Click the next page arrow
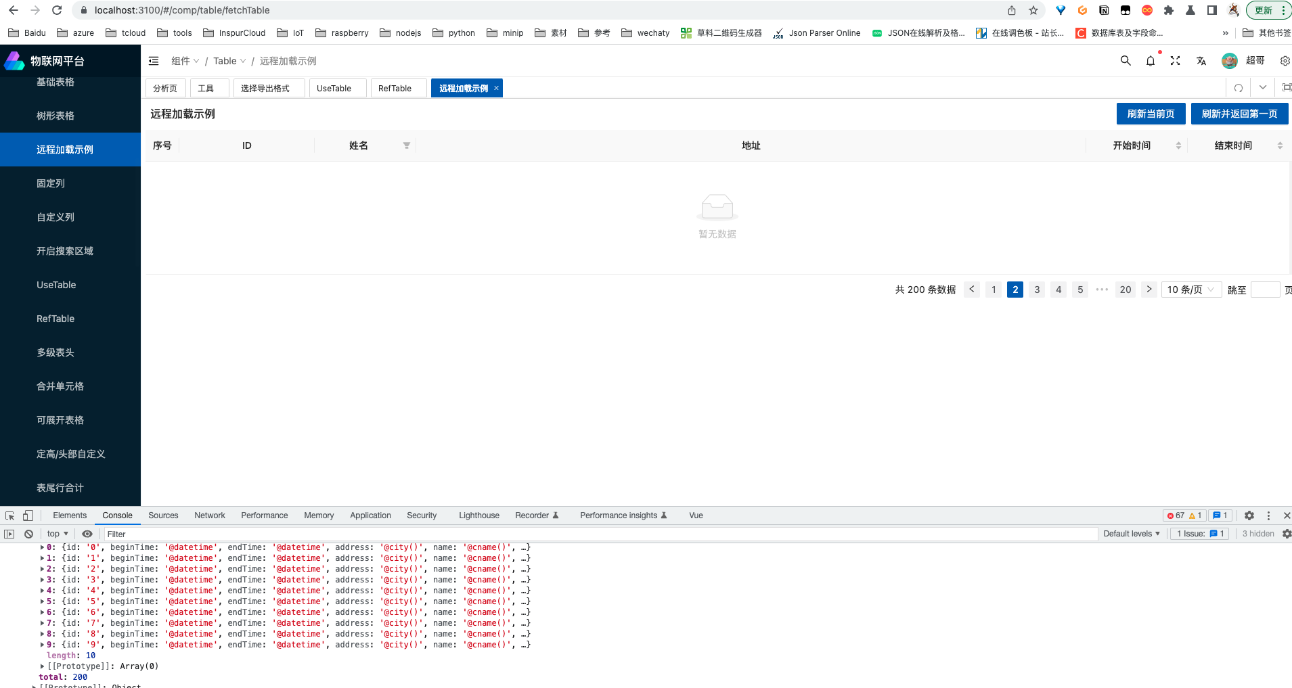Viewport: 1292px width, 688px height. click(x=1149, y=290)
